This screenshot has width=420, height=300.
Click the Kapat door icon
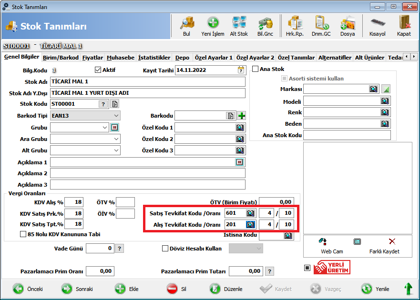tap(404, 26)
